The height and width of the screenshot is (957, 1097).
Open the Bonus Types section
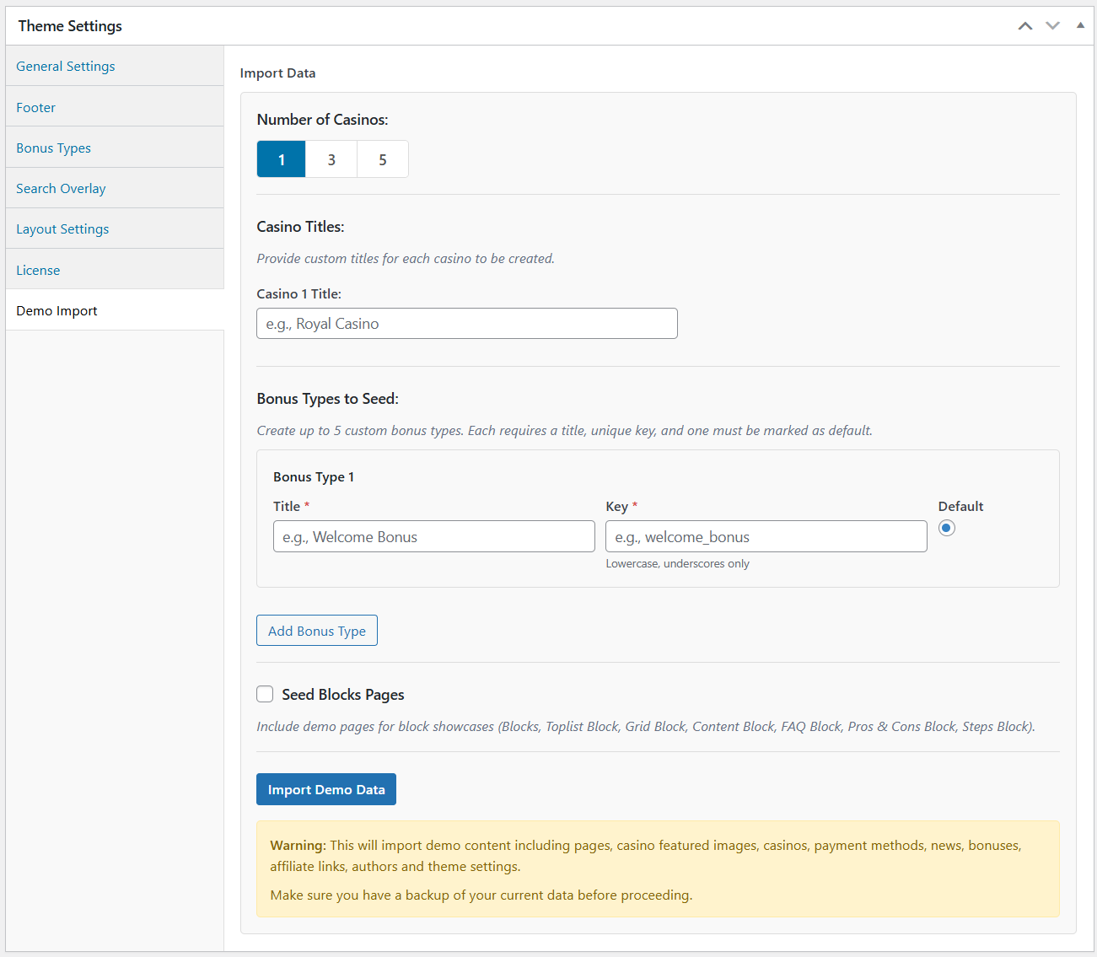53,148
